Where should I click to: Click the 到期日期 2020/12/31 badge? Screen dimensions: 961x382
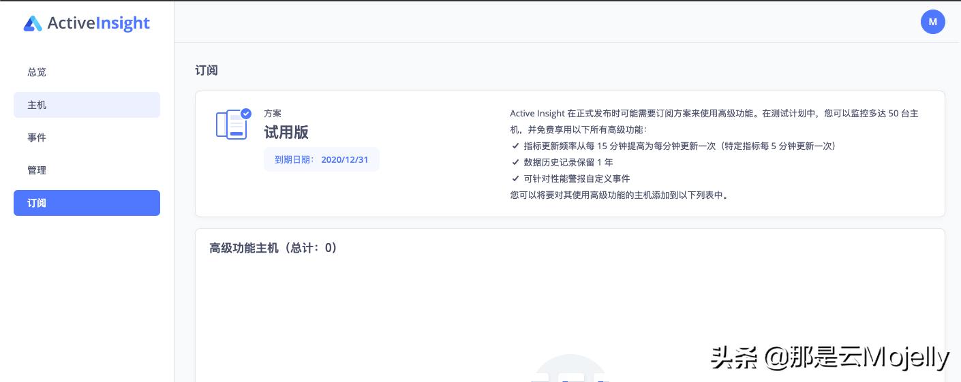pos(322,159)
